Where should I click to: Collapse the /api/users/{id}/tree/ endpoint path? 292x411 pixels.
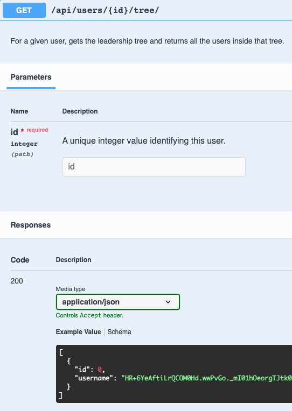click(105, 10)
